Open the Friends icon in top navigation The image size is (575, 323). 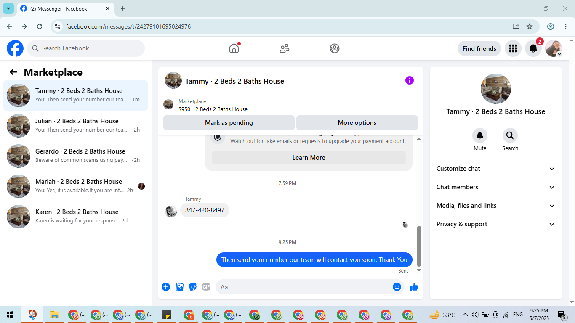(285, 48)
